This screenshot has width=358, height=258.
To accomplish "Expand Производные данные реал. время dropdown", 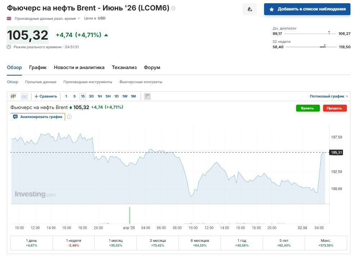I will (x=79, y=18).
